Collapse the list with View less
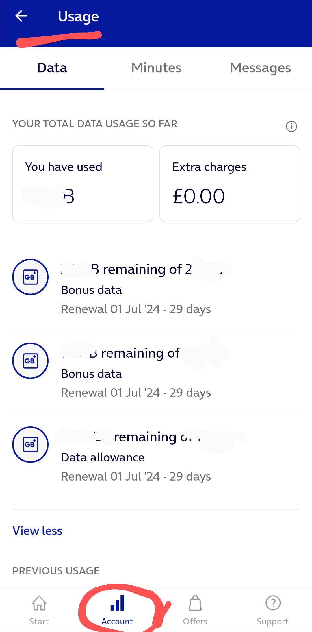Viewport: 312px width, 632px height. [38, 531]
